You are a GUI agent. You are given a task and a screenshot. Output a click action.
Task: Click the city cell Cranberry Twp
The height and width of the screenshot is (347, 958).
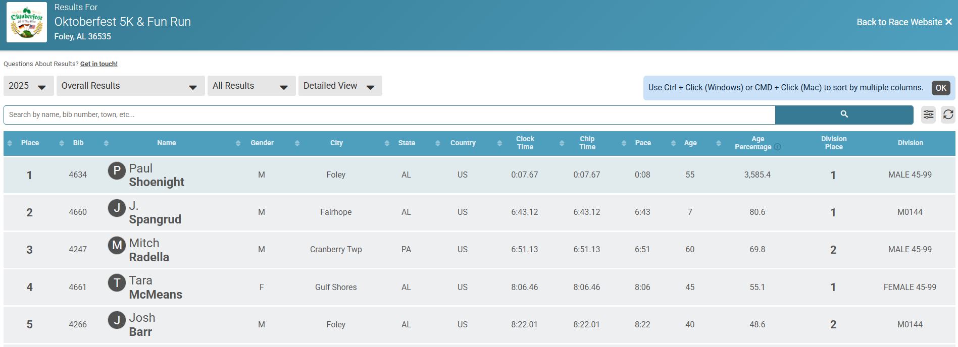(336, 249)
